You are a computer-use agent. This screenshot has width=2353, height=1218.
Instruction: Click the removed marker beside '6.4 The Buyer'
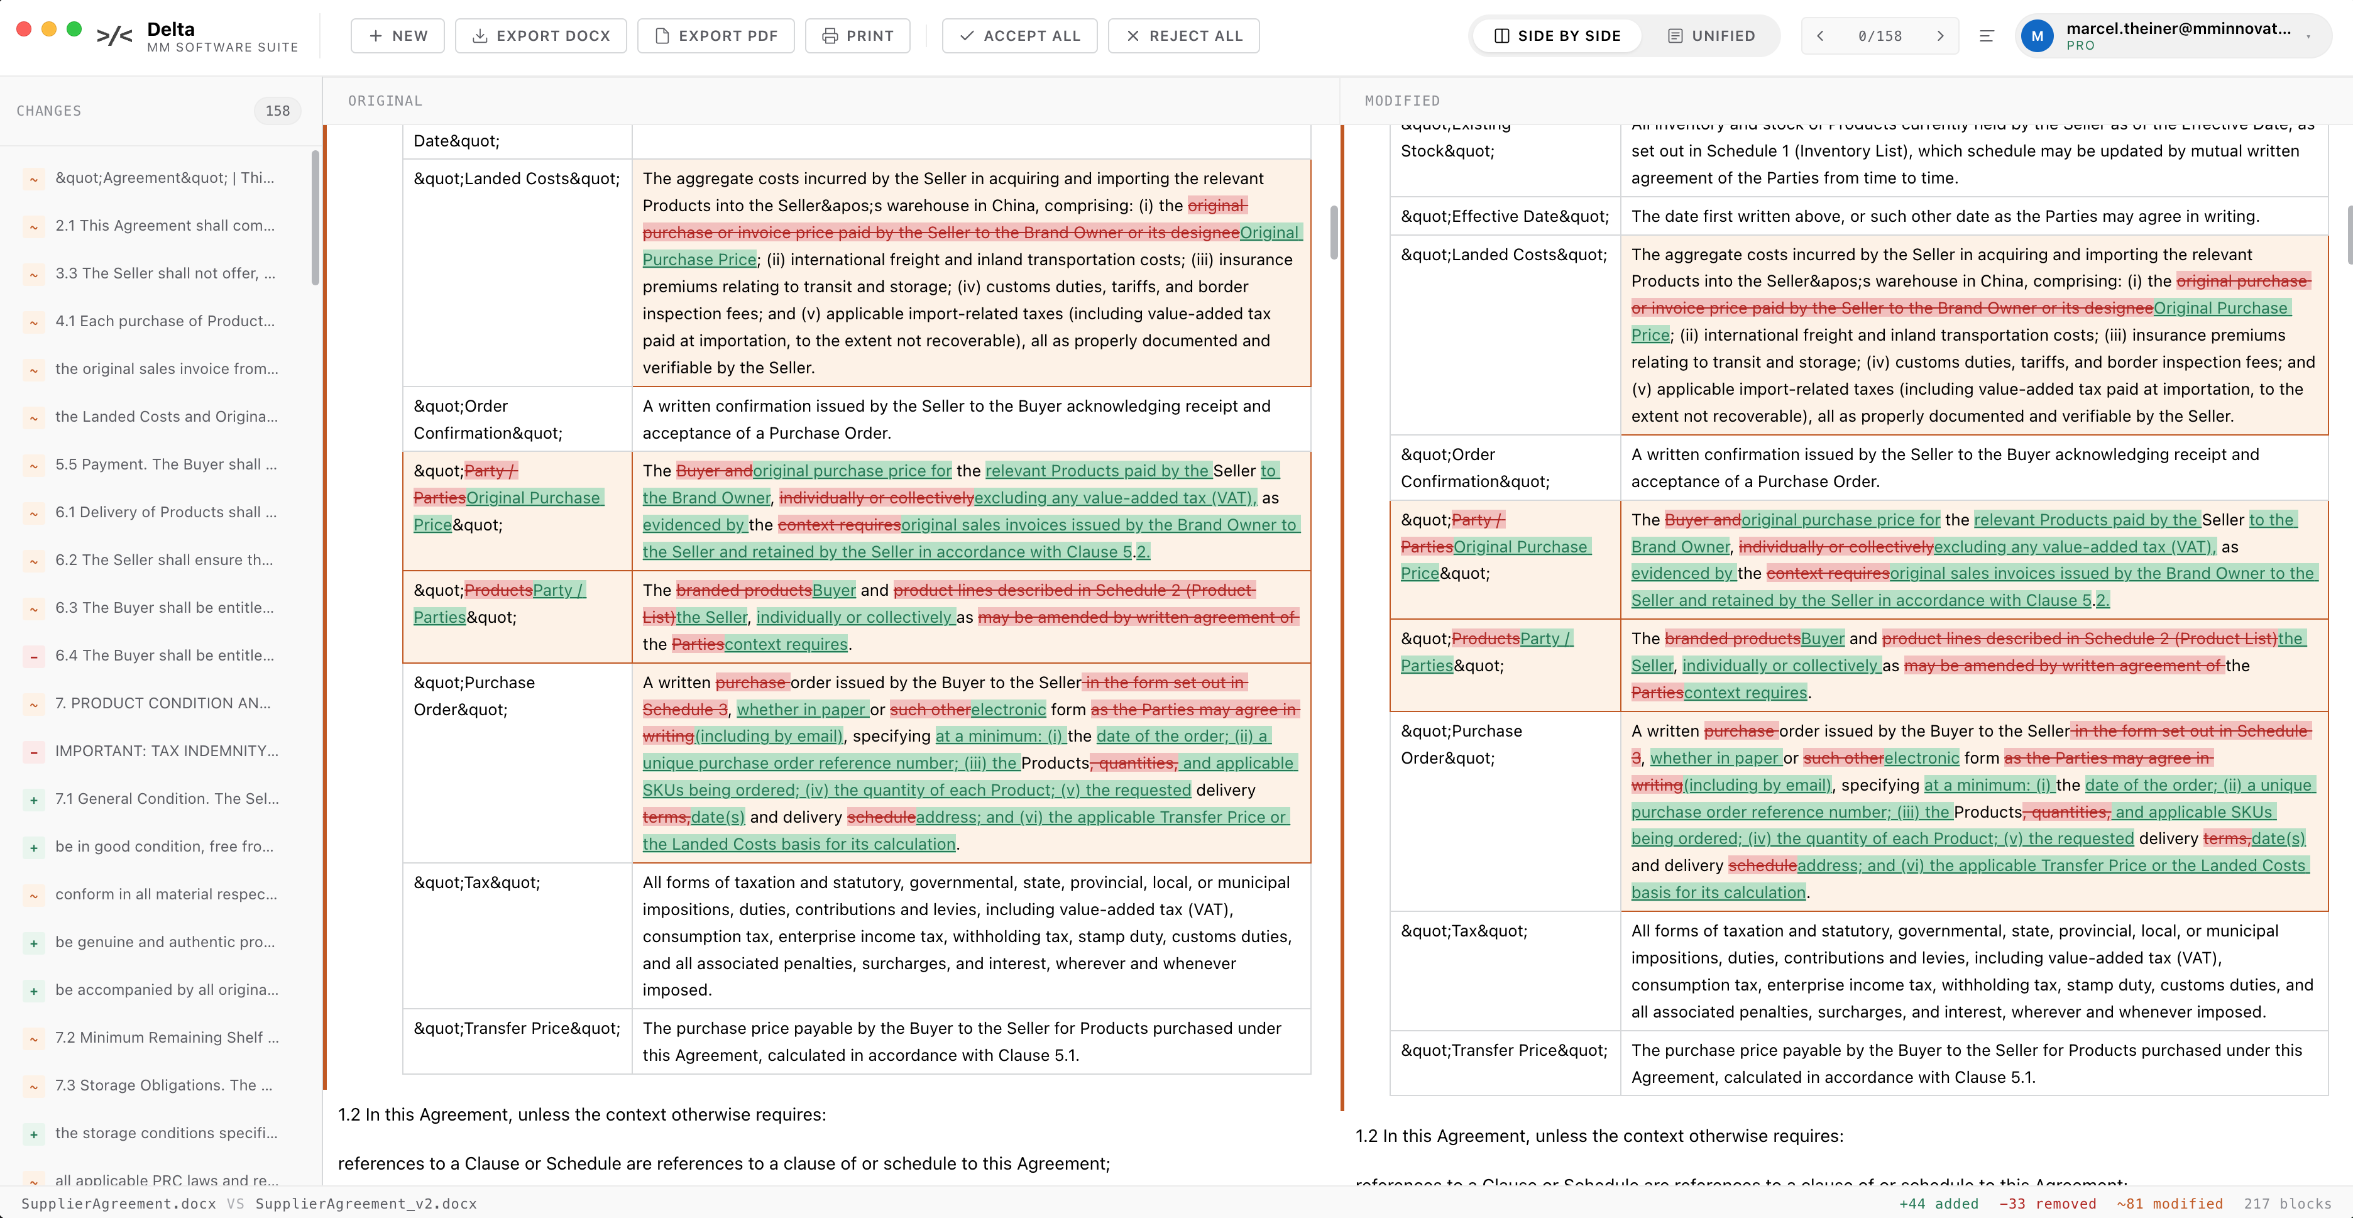(34, 656)
